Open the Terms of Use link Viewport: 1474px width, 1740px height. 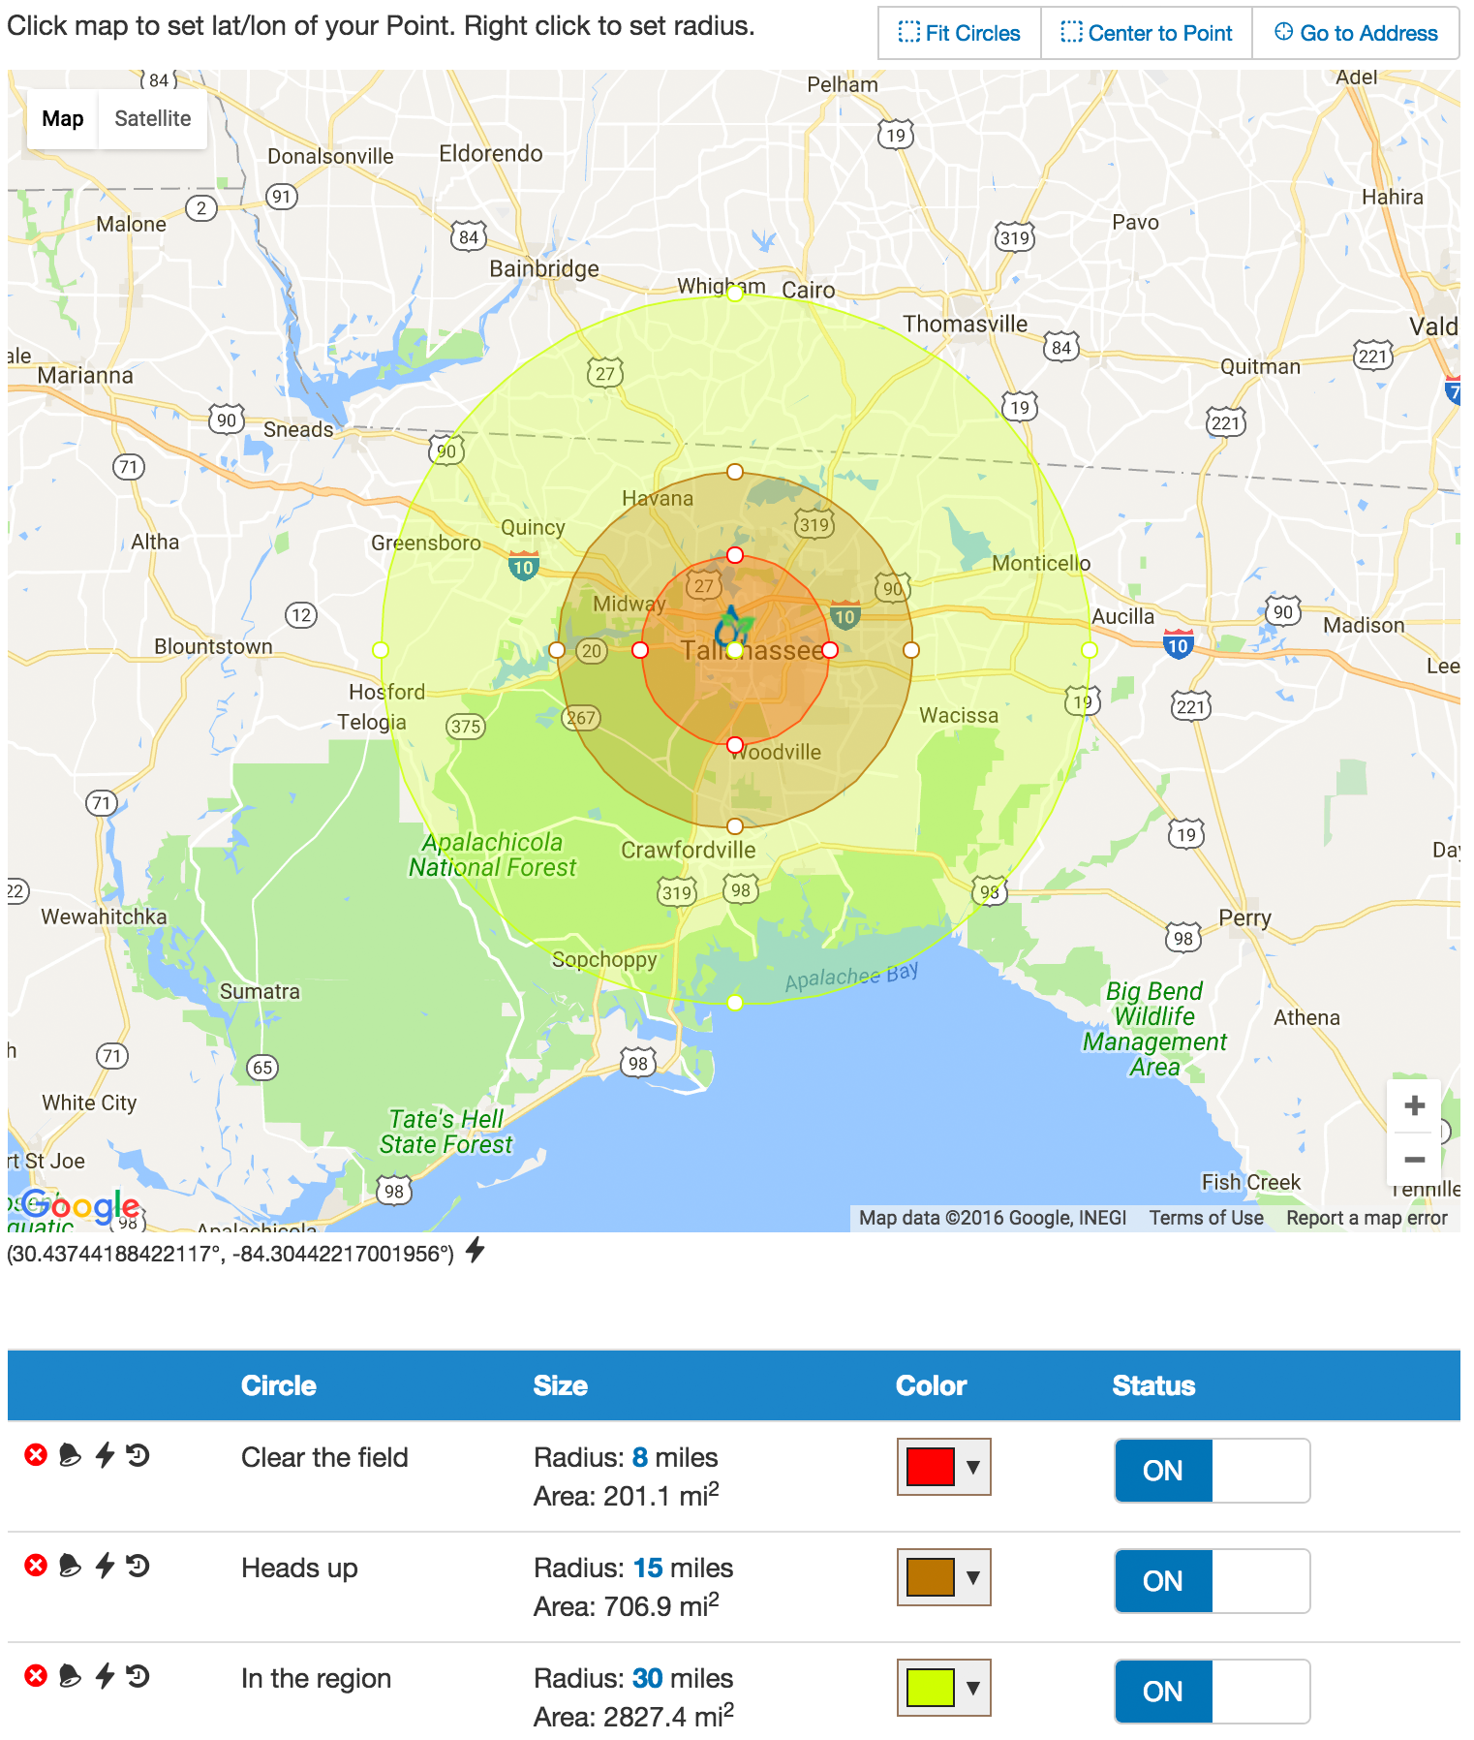1207,1218
